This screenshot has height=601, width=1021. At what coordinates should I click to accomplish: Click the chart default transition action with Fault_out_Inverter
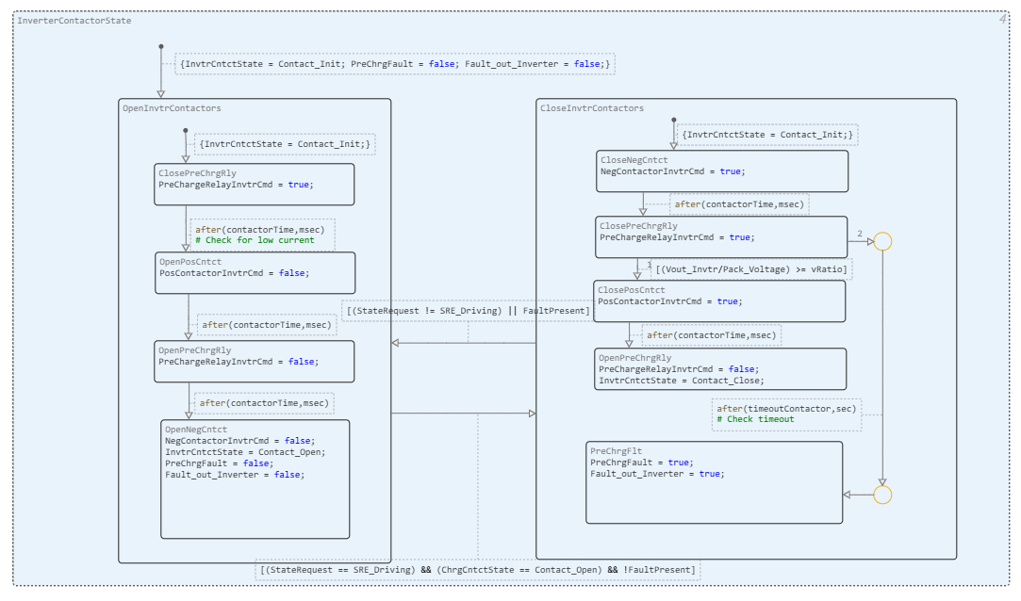coord(395,64)
